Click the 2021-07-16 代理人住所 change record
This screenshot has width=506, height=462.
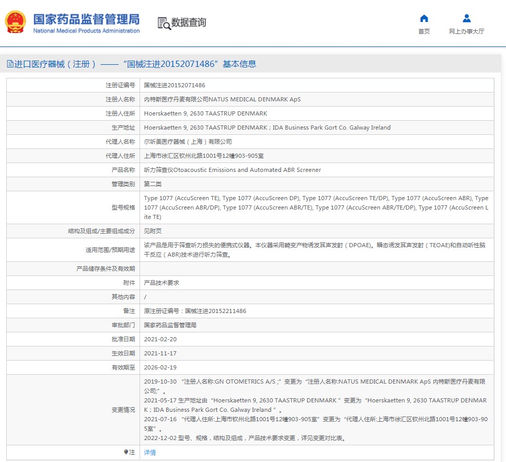click(x=316, y=424)
